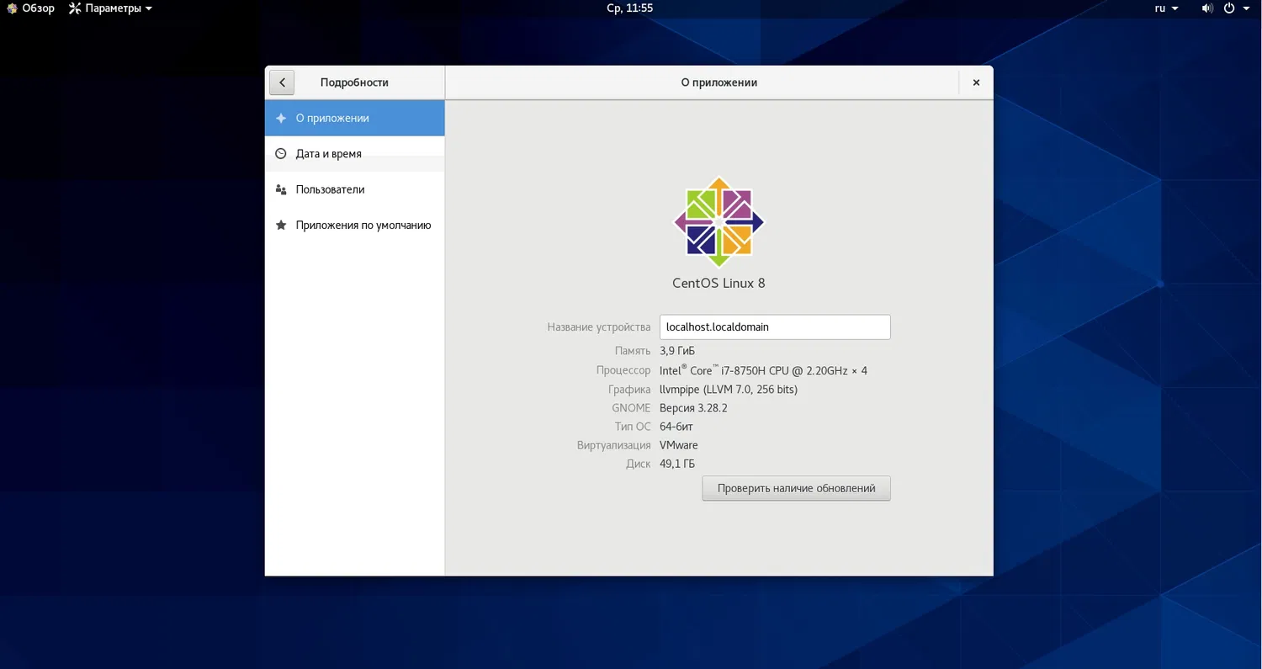Image resolution: width=1262 pixels, height=669 pixels.
Task: Click the volume speaker icon in top bar
Action: [x=1207, y=8]
